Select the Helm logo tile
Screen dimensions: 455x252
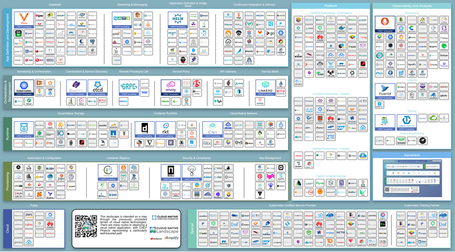177,20
